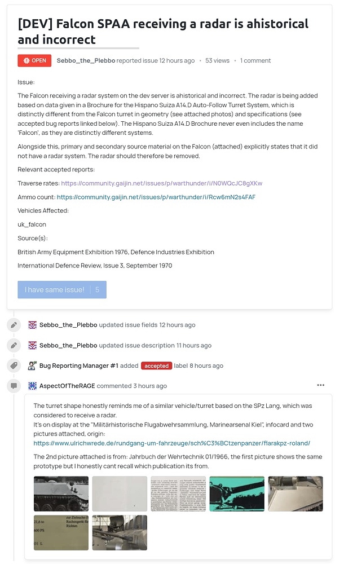Click AspectOfTheRAGE's blue avatar
The image size is (344, 564).
pyautogui.click(x=32, y=386)
